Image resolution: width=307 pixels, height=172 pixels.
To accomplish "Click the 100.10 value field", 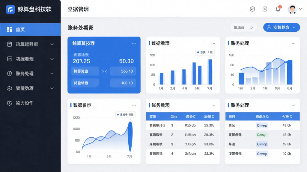I will [x=123, y=83].
